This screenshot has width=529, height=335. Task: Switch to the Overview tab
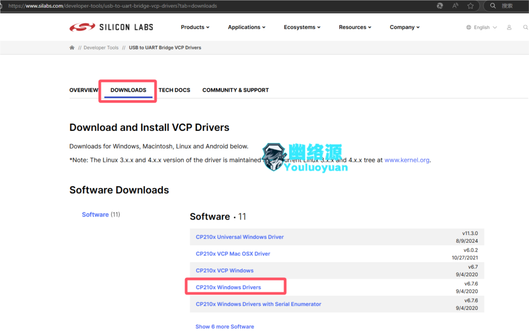84,90
